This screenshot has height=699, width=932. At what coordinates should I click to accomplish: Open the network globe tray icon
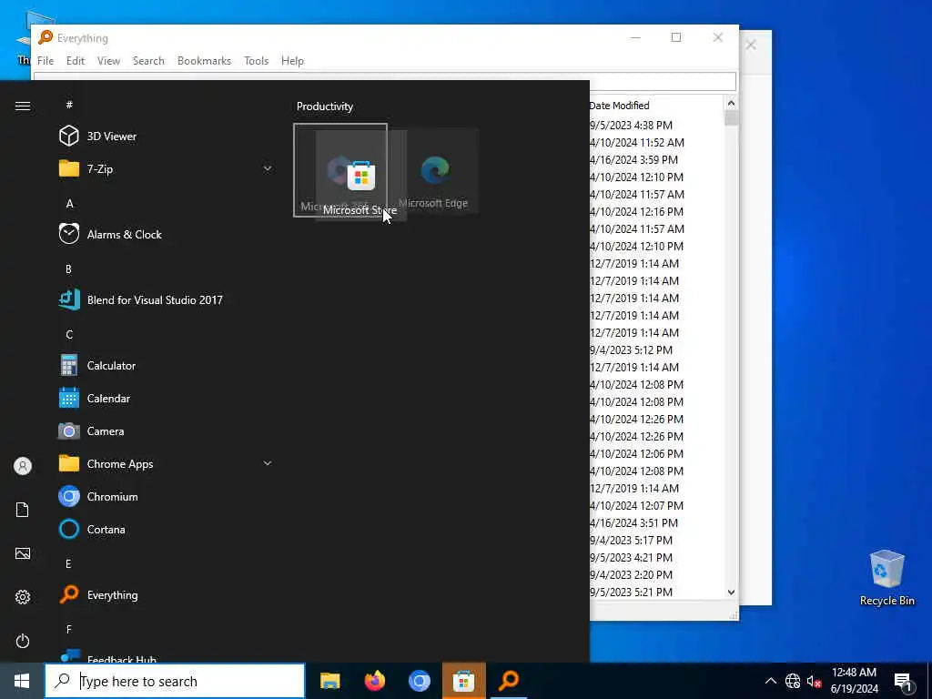pos(793,681)
